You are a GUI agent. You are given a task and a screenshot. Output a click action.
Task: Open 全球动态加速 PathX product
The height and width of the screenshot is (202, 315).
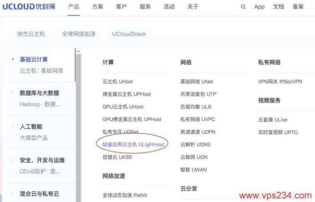pyautogui.click(x=125, y=195)
